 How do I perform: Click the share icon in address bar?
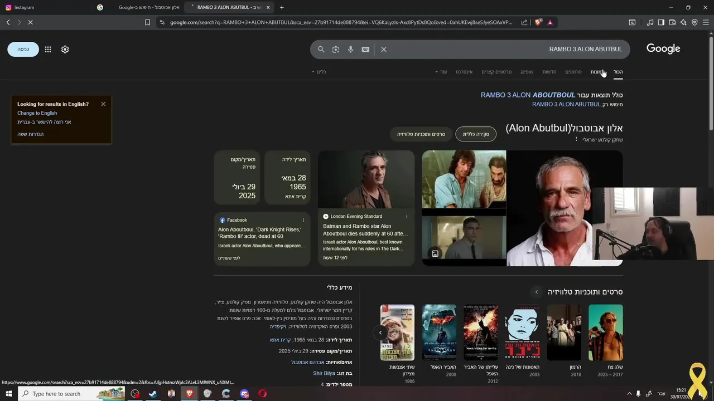click(524, 22)
